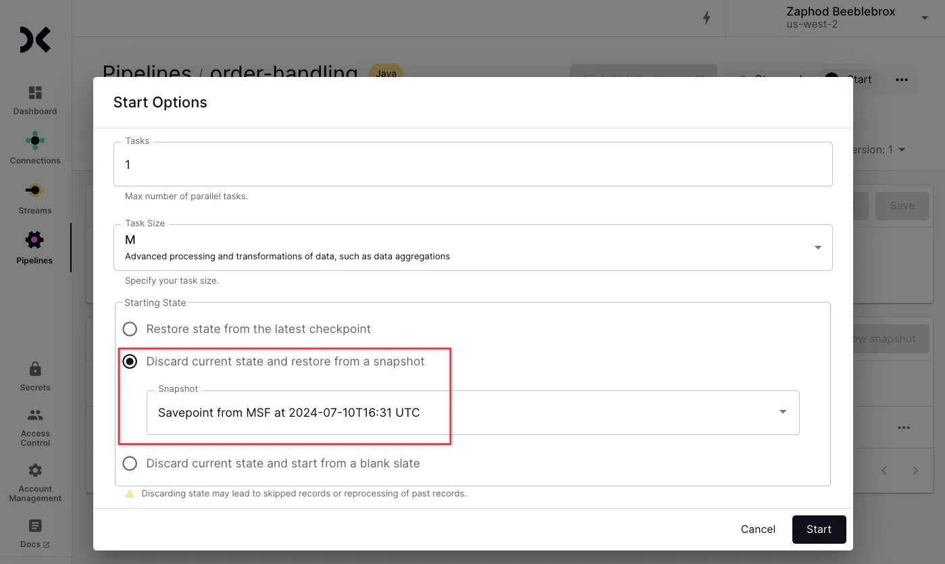Open the Dashboard icon in sidebar

[35, 93]
